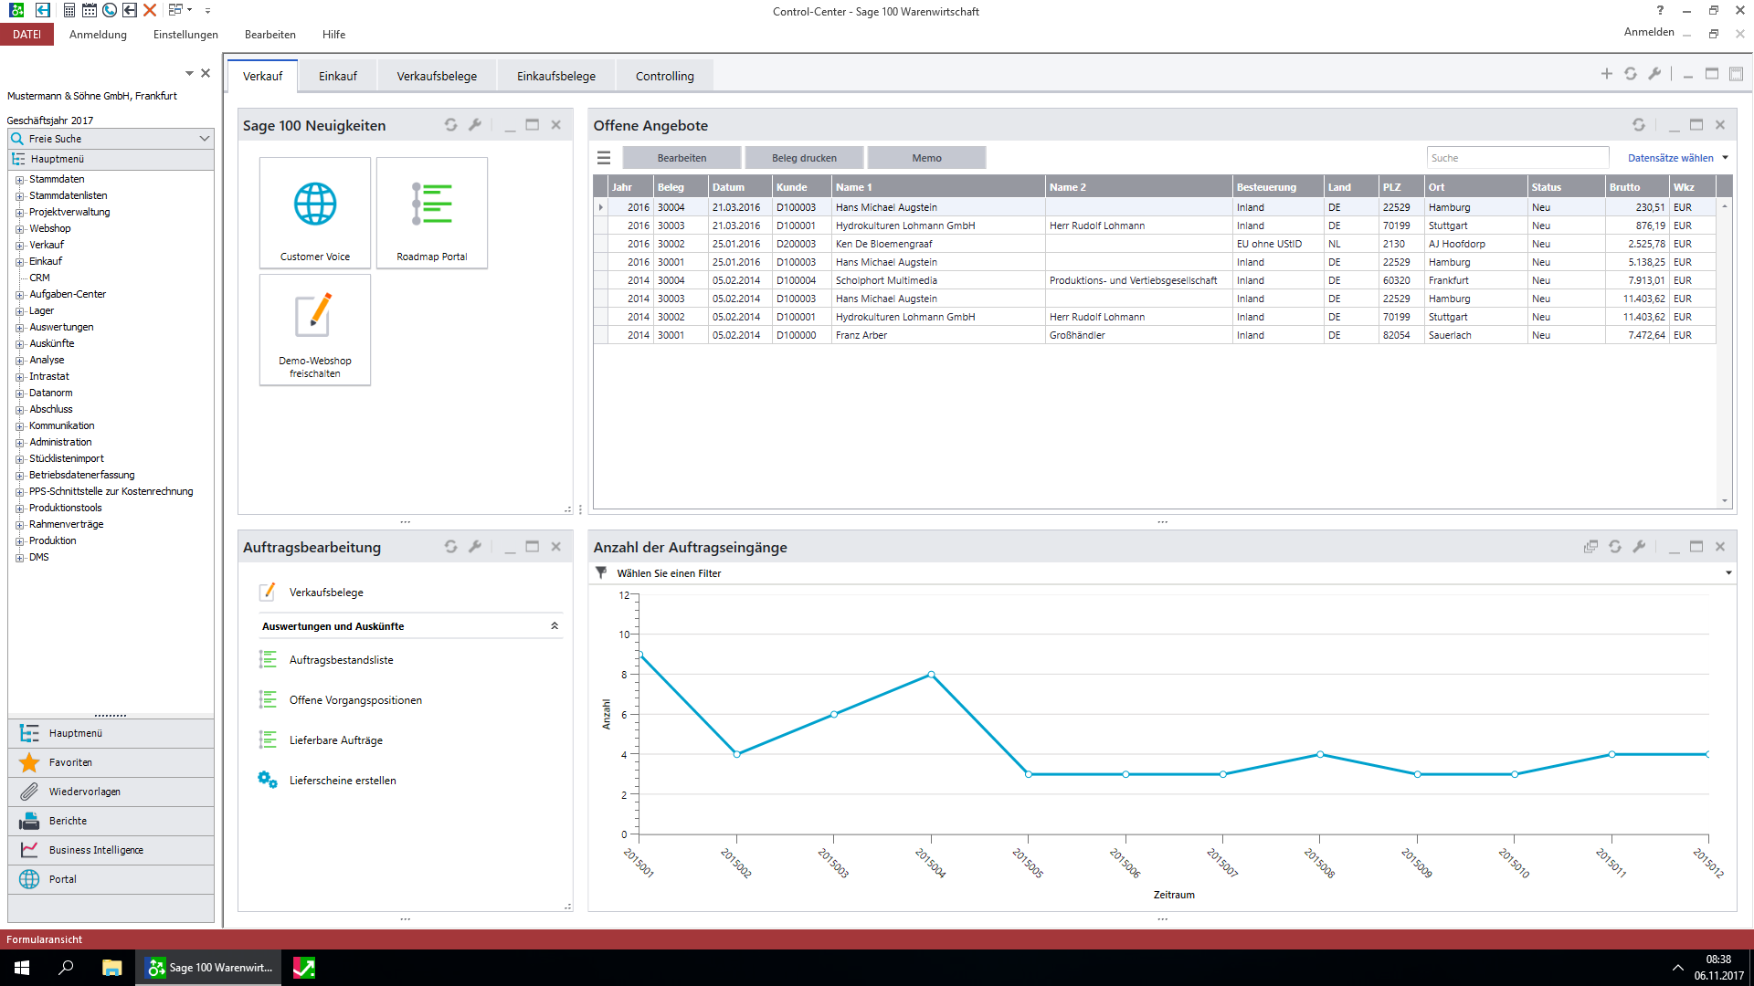The image size is (1754, 986).
Task: Open the Roadmap Portal tile
Action: tap(431, 212)
